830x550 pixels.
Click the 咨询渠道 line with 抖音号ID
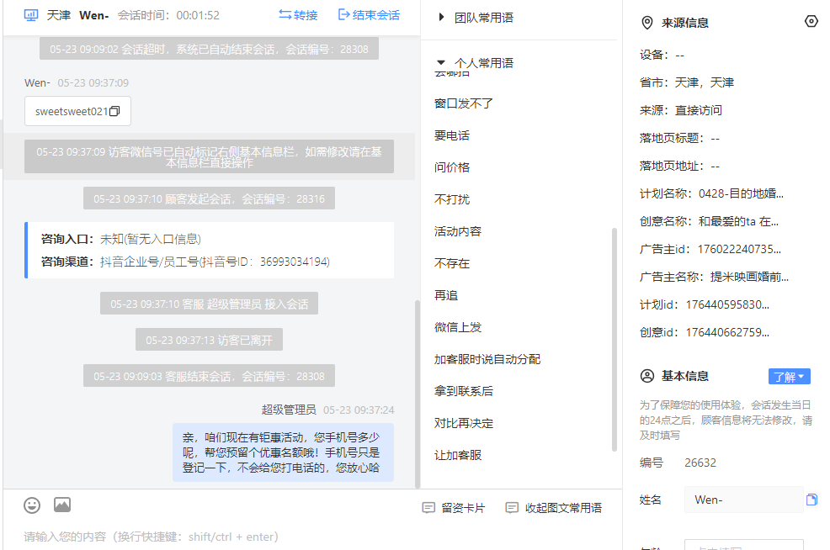[185, 262]
